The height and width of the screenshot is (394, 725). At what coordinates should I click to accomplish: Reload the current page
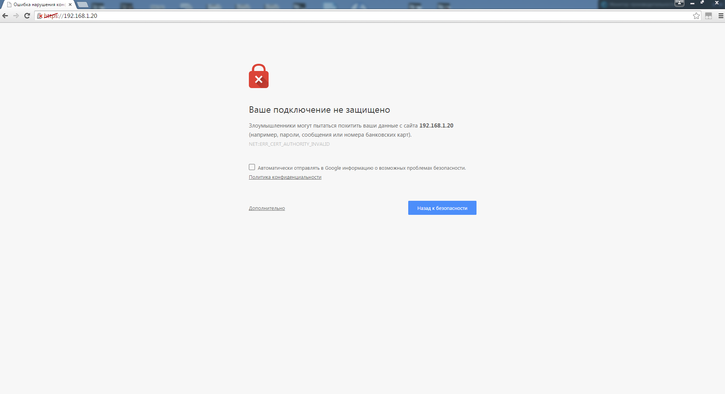click(x=27, y=16)
